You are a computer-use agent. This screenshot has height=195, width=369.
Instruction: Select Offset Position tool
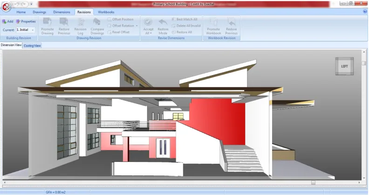tap(120, 19)
